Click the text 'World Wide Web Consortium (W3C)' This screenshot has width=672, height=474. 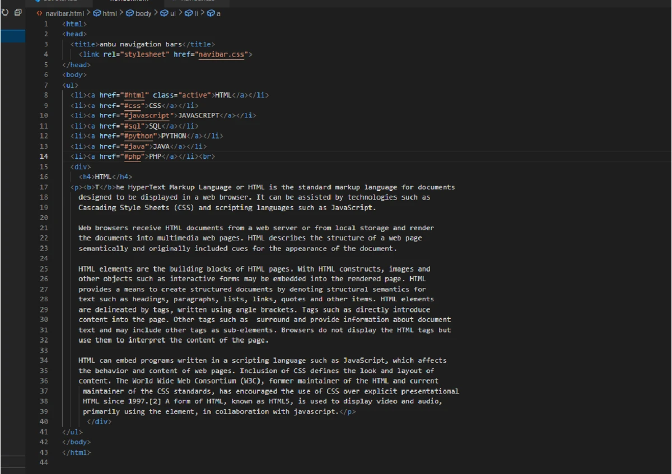pyautogui.click(x=197, y=381)
